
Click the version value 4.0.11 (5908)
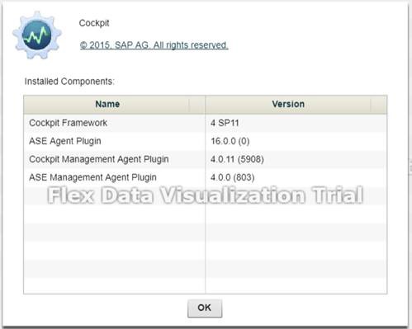[x=237, y=159]
